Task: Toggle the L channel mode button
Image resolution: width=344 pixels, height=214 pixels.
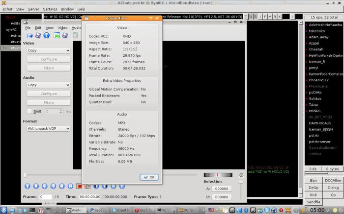Action: pos(292,17)
